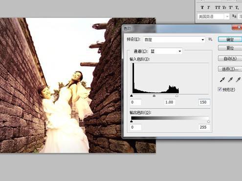Select the input highlight field showing 150
This screenshot has width=242, height=181.
pyautogui.click(x=204, y=102)
